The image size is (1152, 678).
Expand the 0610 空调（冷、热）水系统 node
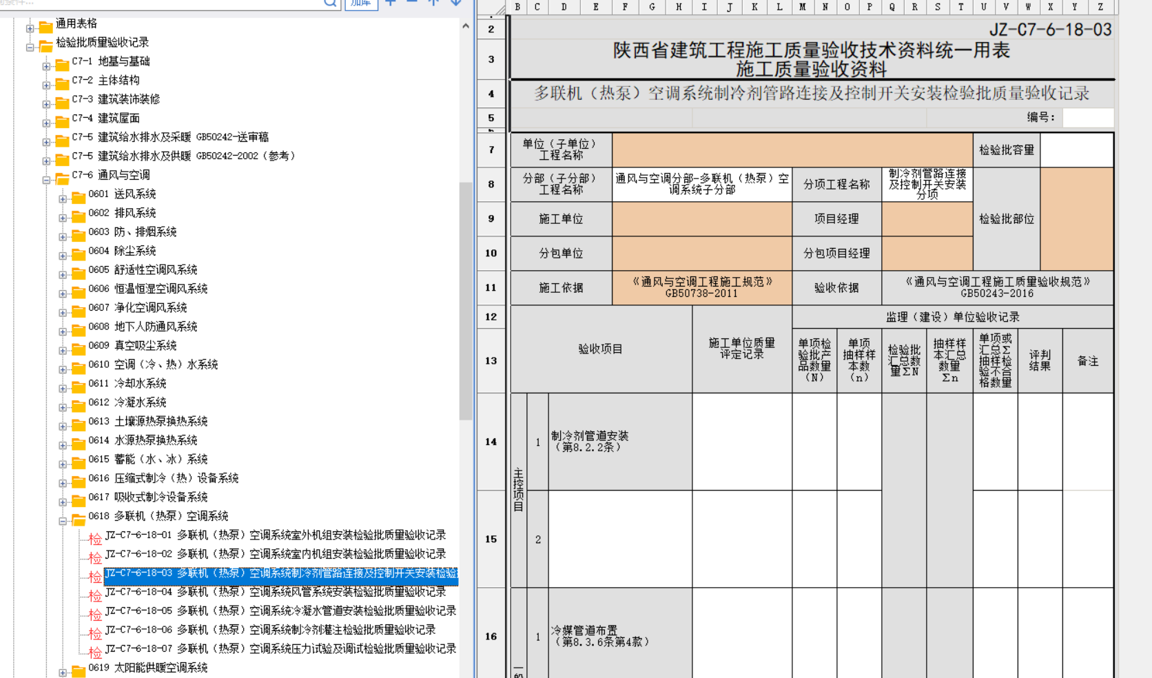[63, 369]
